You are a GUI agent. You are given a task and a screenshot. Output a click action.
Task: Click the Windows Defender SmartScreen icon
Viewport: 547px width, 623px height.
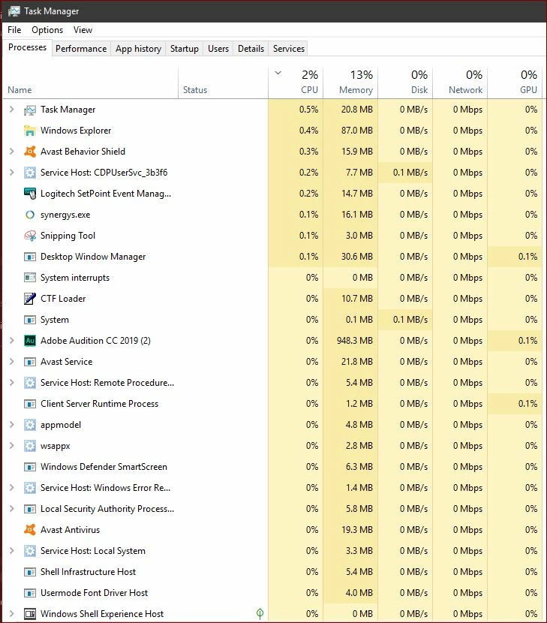pyautogui.click(x=30, y=467)
